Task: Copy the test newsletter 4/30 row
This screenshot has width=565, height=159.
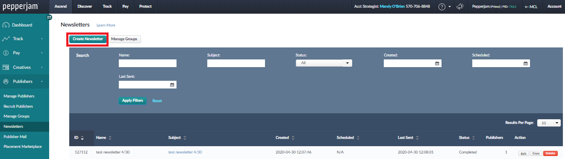Action: (536, 153)
